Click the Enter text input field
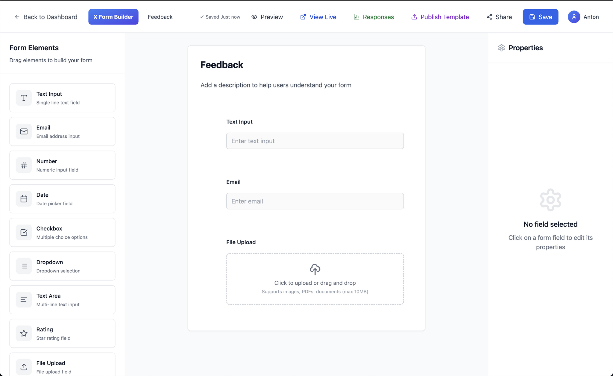The height and width of the screenshot is (376, 613). click(x=315, y=141)
